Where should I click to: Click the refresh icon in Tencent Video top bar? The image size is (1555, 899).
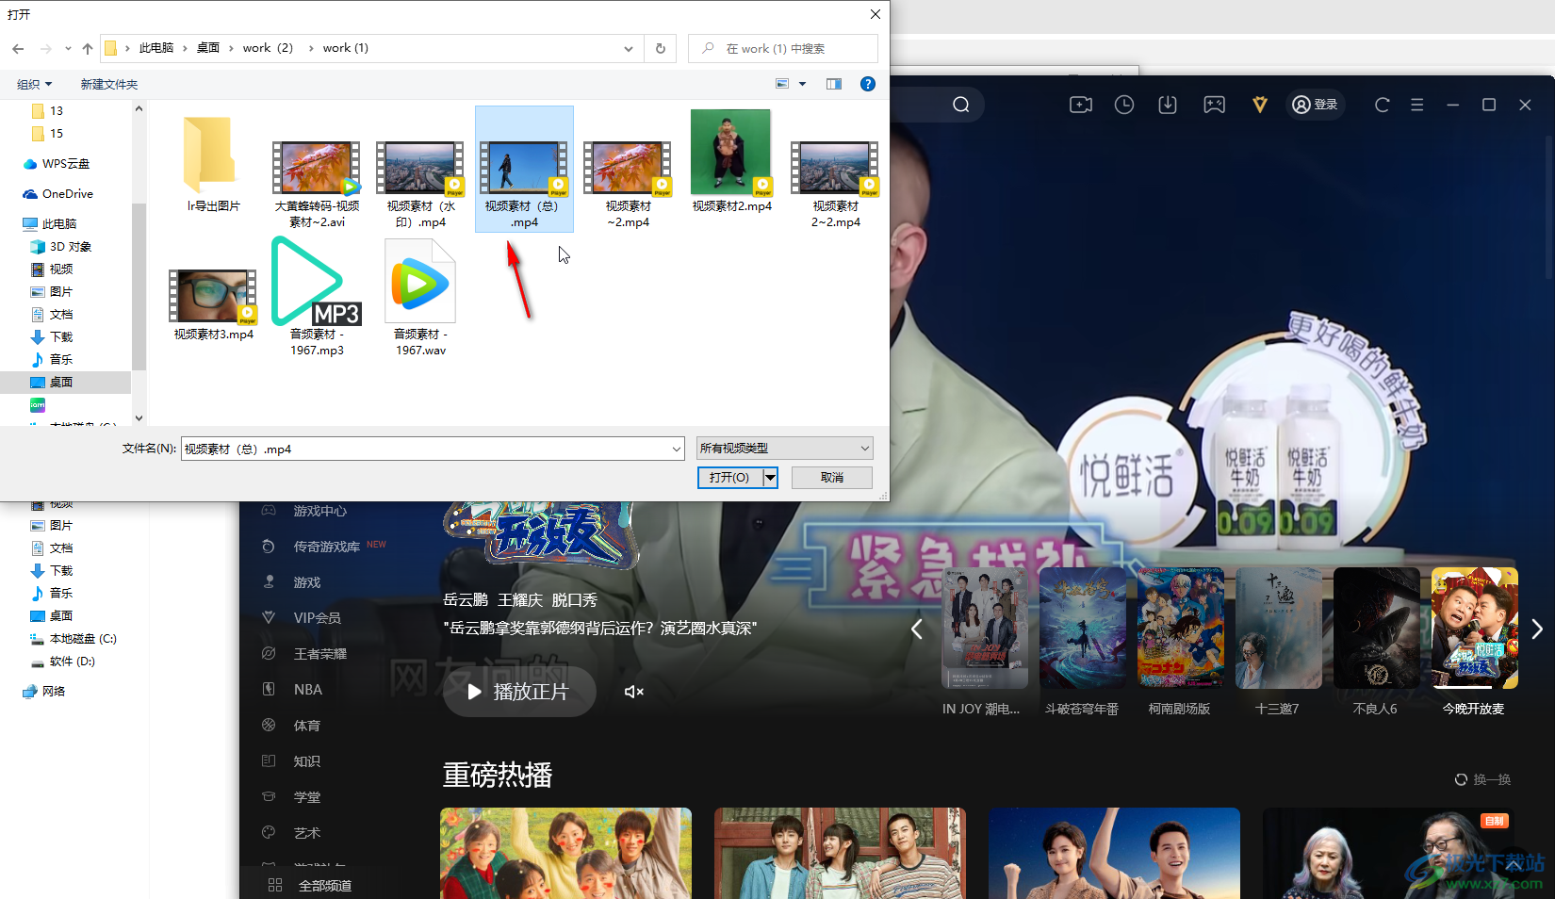[1383, 105]
